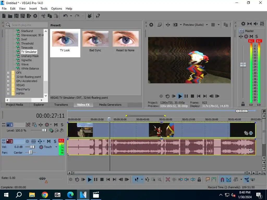Viewport: 267px width, 200px height.
Task: Open Project Properties gear in main toolbar
Action: tap(35, 16)
